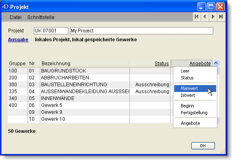The height and width of the screenshot is (160, 232).
Task: Go to first record navigation icon
Action: [197, 17]
